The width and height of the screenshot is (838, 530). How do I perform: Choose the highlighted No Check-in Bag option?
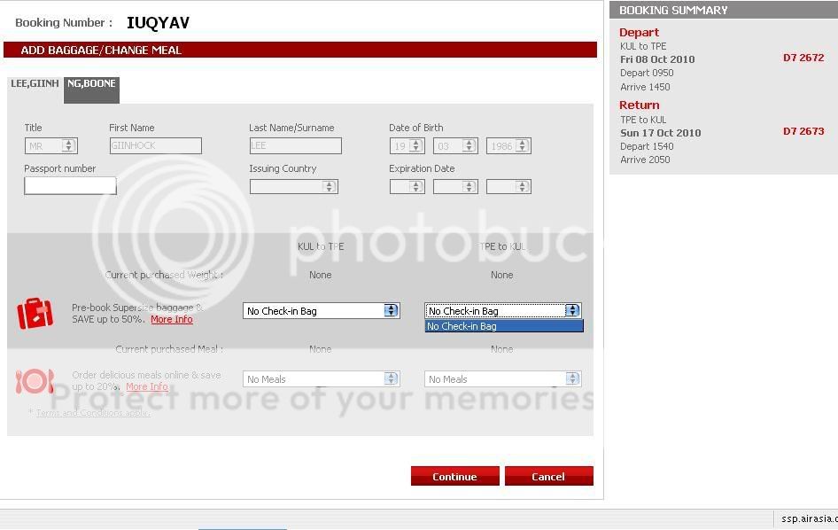click(x=503, y=326)
